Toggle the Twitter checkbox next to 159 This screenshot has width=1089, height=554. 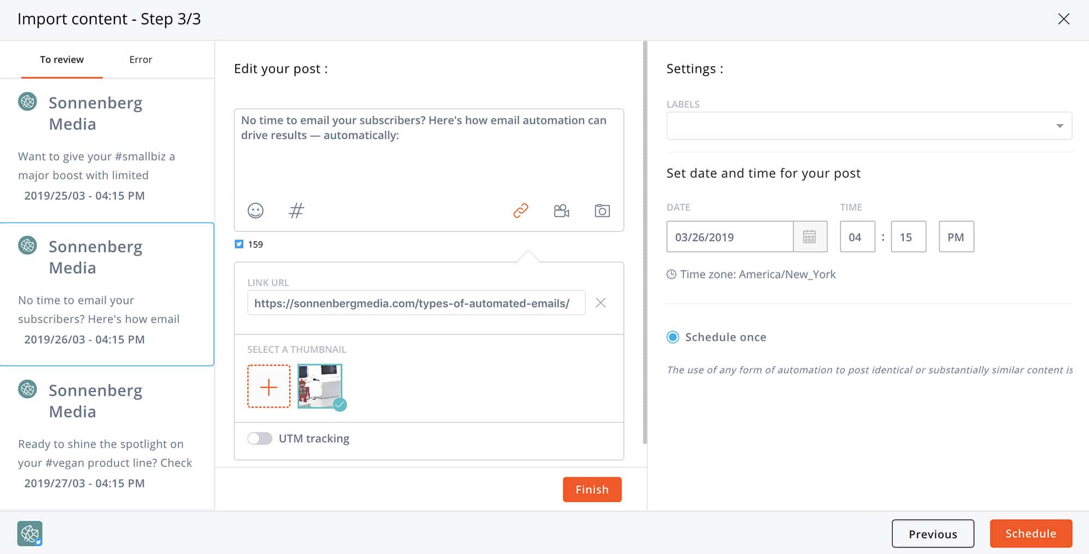point(239,244)
